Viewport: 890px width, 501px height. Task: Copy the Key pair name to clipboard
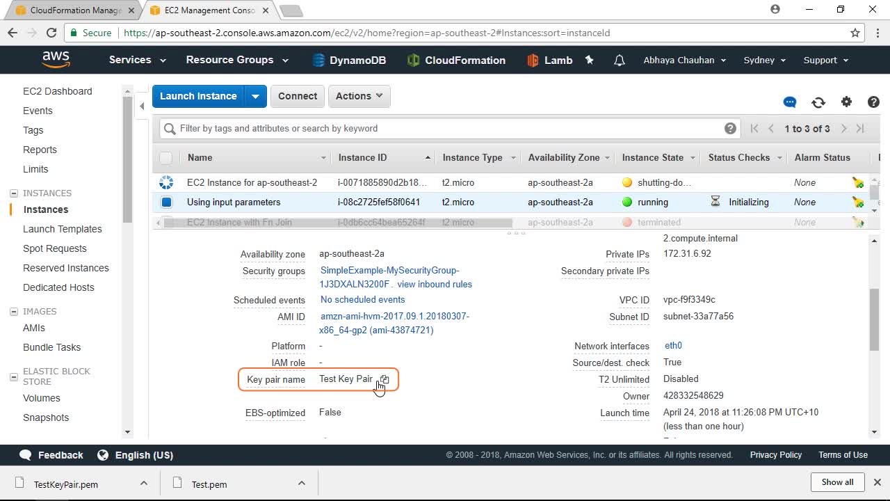pos(385,379)
